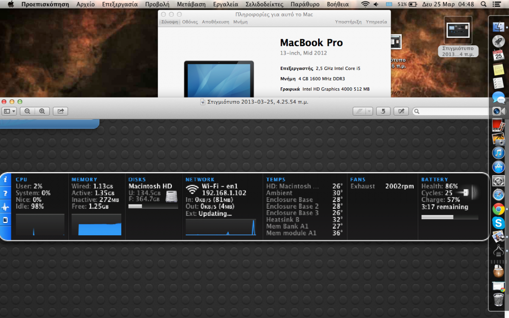The height and width of the screenshot is (318, 509).
Task: Click Υποστήριξη link in About This Mac
Action: click(348, 22)
